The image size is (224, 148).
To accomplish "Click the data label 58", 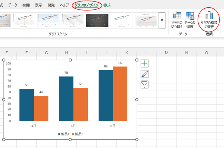I will click(x=81, y=84).
